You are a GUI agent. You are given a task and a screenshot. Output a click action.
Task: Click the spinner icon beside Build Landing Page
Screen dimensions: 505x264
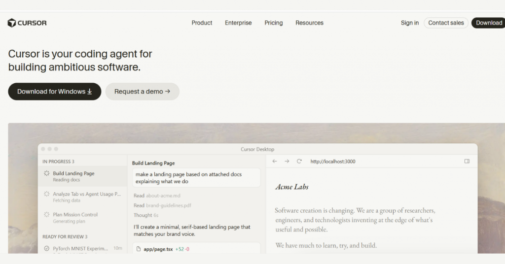point(47,173)
